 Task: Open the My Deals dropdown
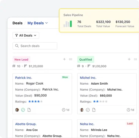pyautogui.click(x=38, y=23)
